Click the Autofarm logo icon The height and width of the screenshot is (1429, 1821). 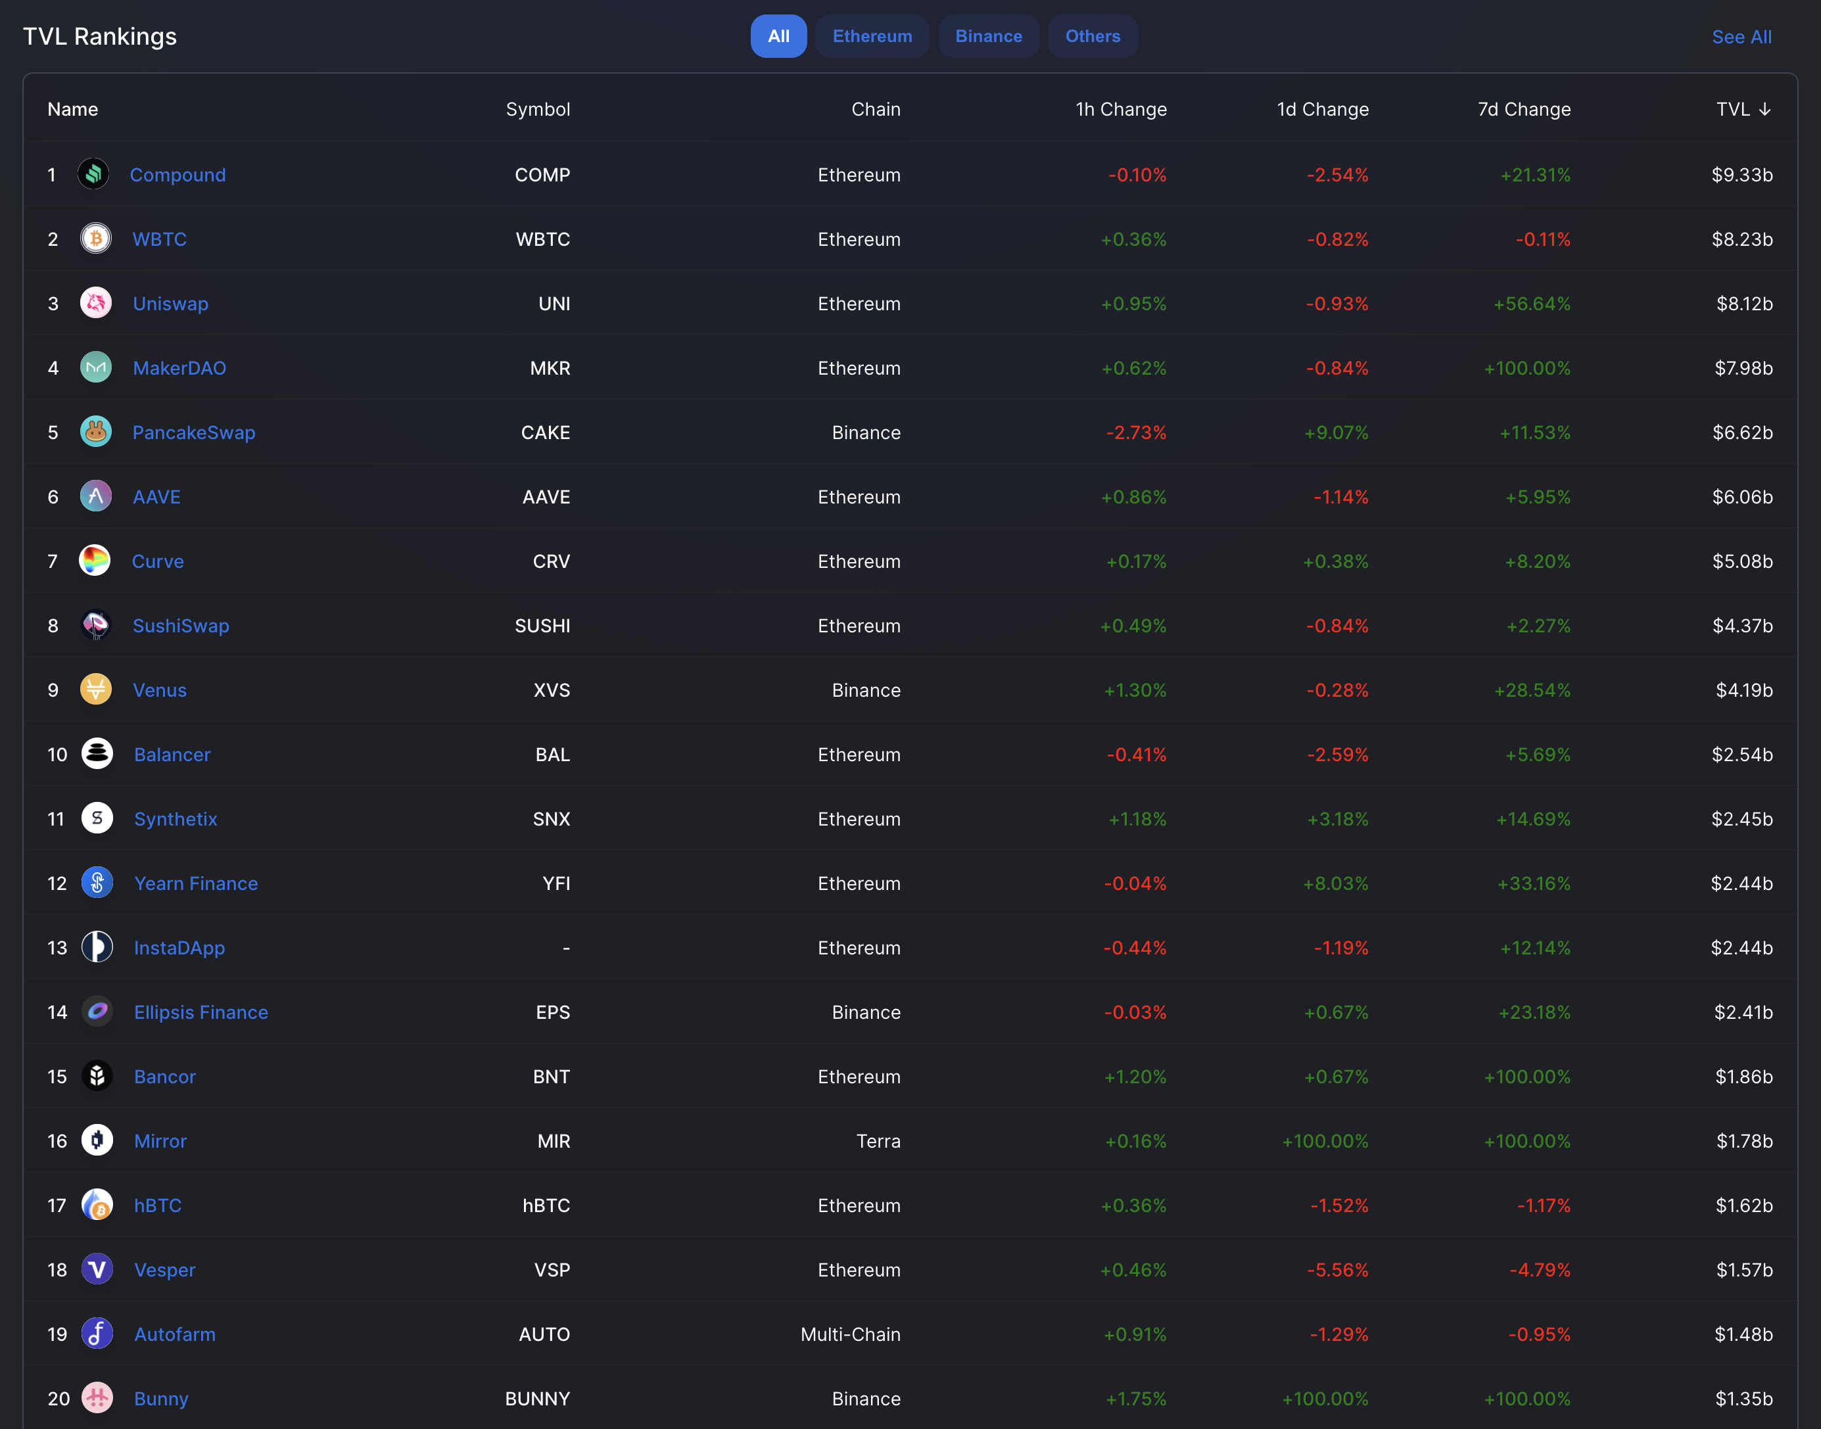(97, 1334)
